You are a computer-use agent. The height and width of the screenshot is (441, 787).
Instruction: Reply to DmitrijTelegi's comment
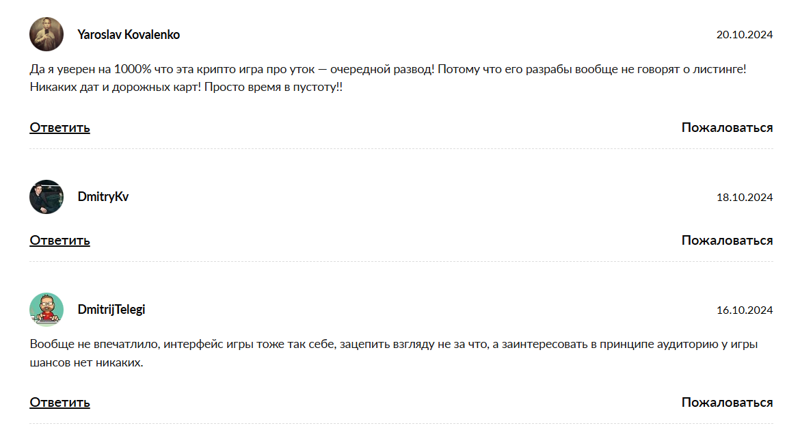(59, 403)
